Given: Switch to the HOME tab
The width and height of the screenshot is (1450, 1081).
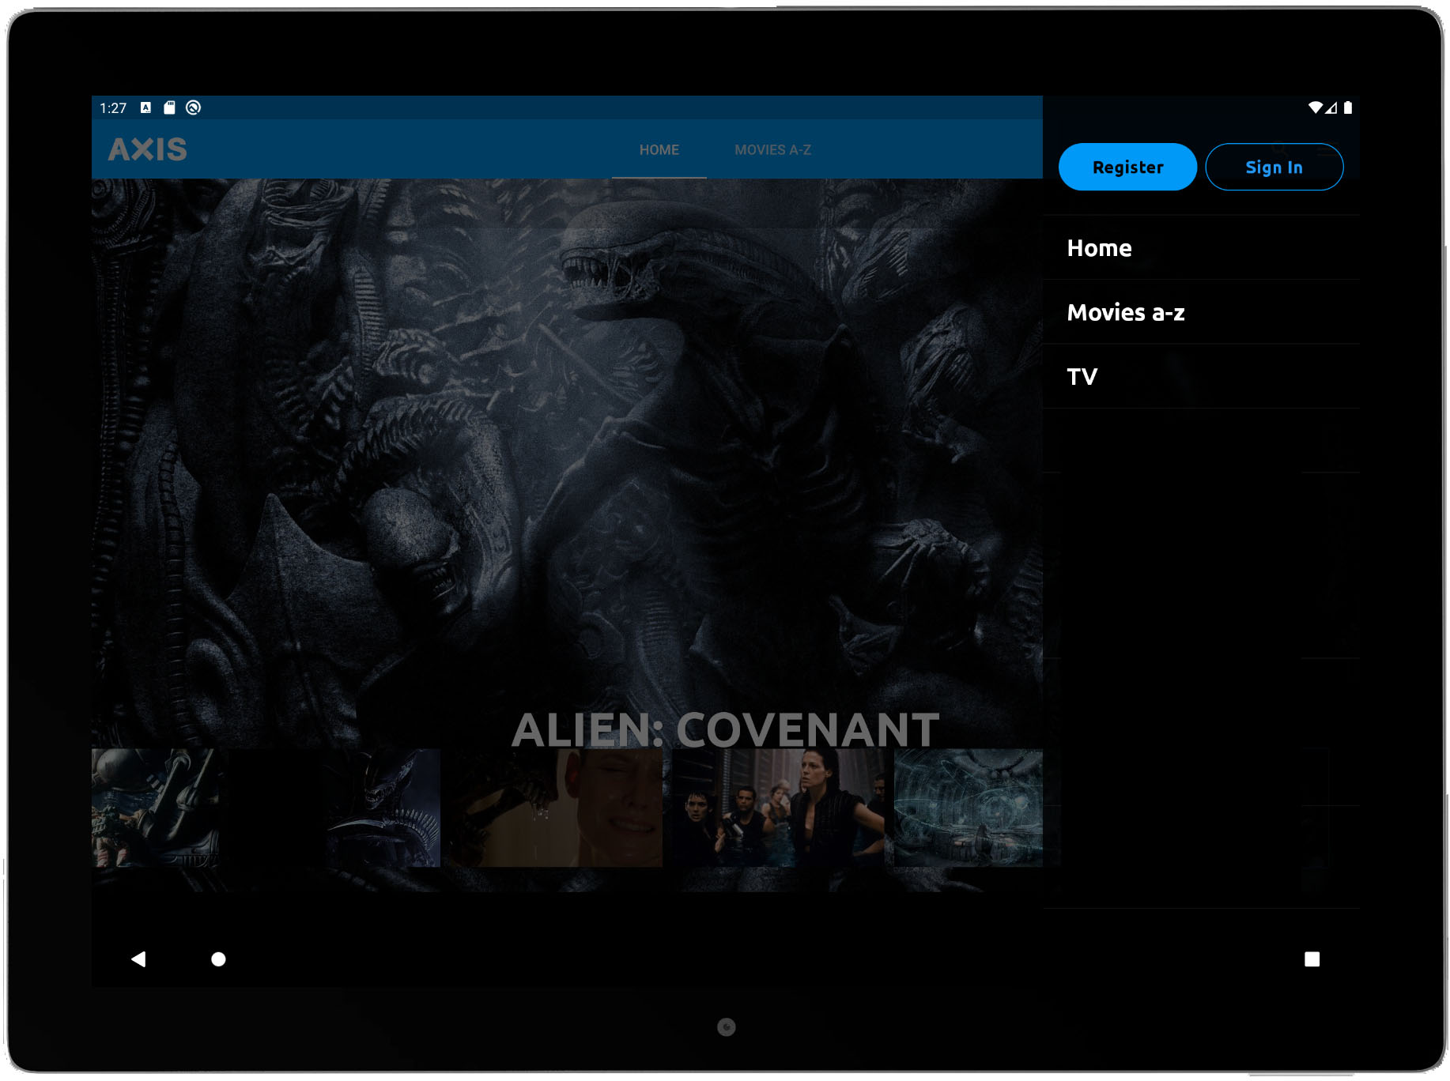Looking at the screenshot, I should coord(659,149).
